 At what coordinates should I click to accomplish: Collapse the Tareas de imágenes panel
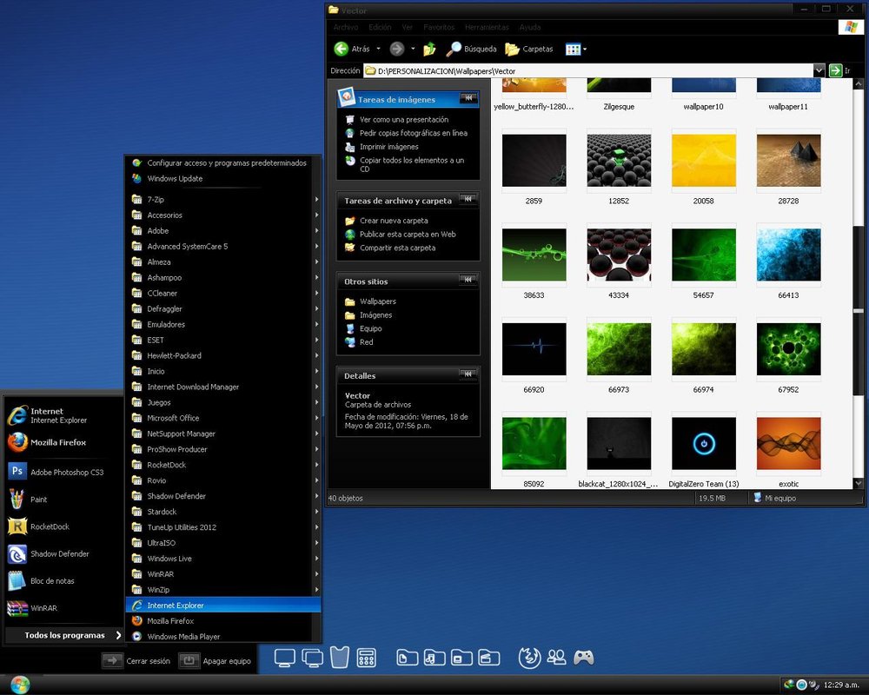[x=468, y=98]
